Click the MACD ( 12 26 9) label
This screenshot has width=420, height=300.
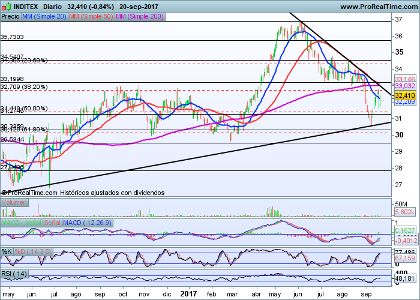tap(88, 223)
